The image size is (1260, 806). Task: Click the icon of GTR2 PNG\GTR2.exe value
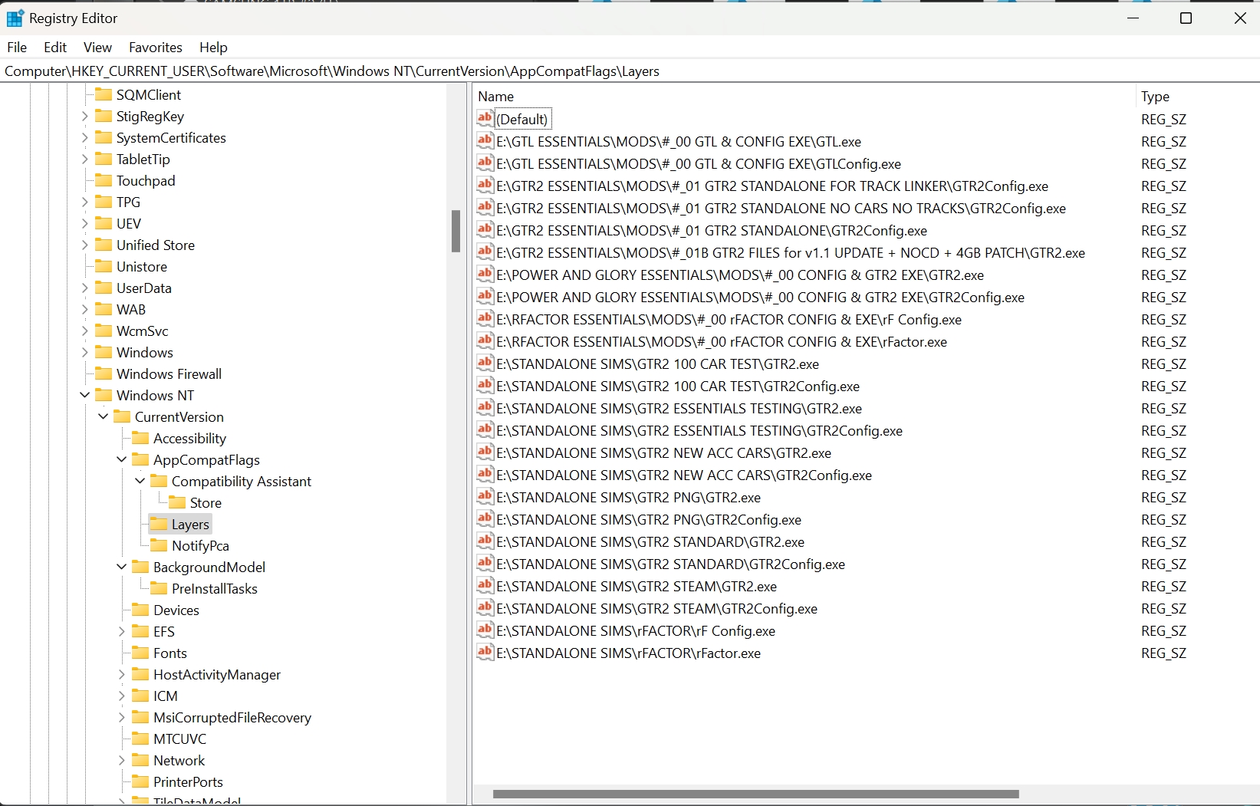[485, 496]
